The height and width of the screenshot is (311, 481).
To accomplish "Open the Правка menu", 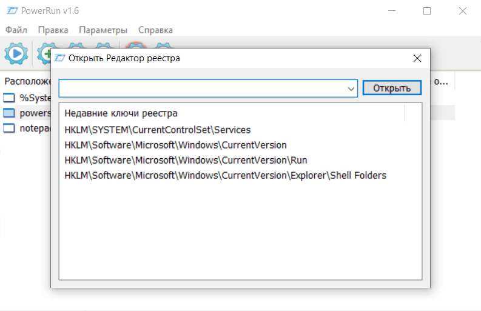I will click(x=53, y=30).
